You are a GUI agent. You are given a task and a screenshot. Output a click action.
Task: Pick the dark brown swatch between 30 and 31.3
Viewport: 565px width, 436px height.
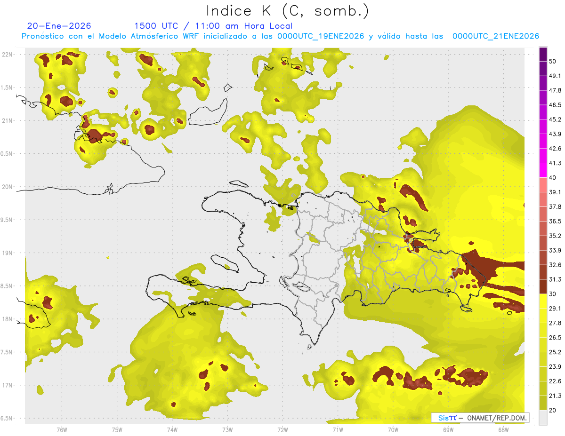tap(543, 287)
